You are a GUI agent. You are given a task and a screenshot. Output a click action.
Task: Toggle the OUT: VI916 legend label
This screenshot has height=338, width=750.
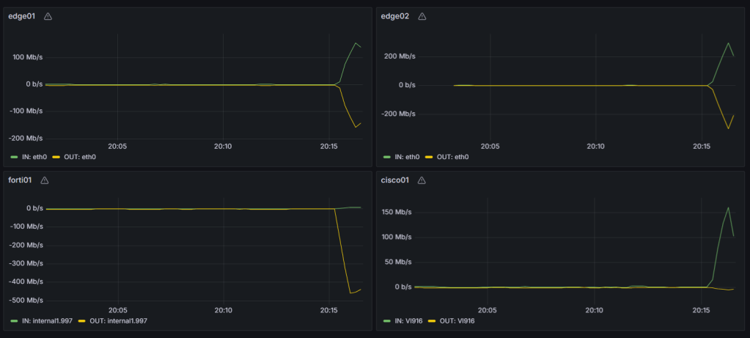(x=457, y=321)
